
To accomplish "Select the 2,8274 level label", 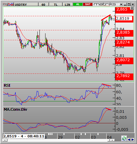I will tap(124, 43).
